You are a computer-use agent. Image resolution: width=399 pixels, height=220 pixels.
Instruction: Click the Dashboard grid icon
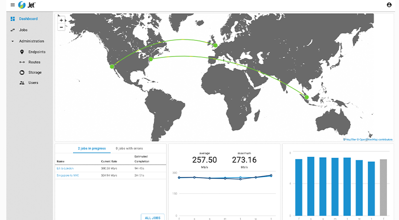13,19
